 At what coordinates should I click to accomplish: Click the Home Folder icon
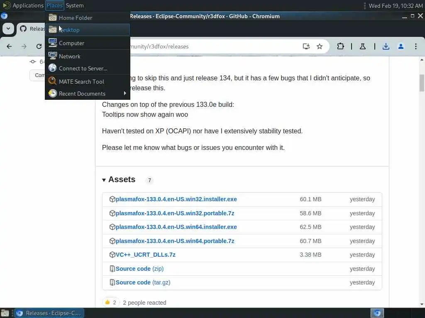click(53, 17)
